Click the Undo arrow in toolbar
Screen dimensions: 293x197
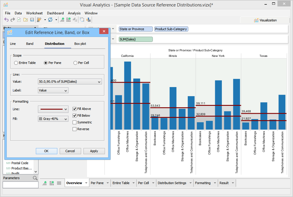(x=6, y=20)
